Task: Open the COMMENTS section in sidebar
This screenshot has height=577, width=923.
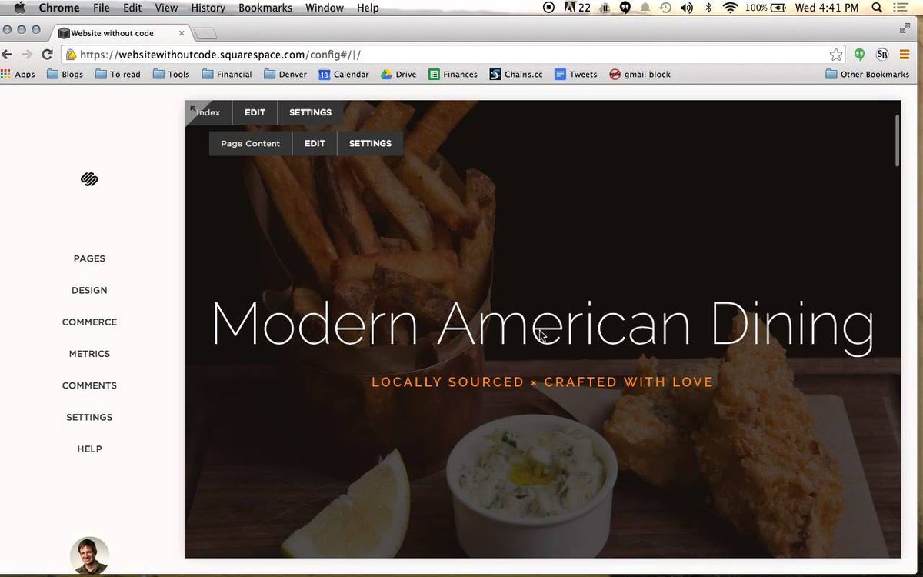Action: [x=89, y=385]
